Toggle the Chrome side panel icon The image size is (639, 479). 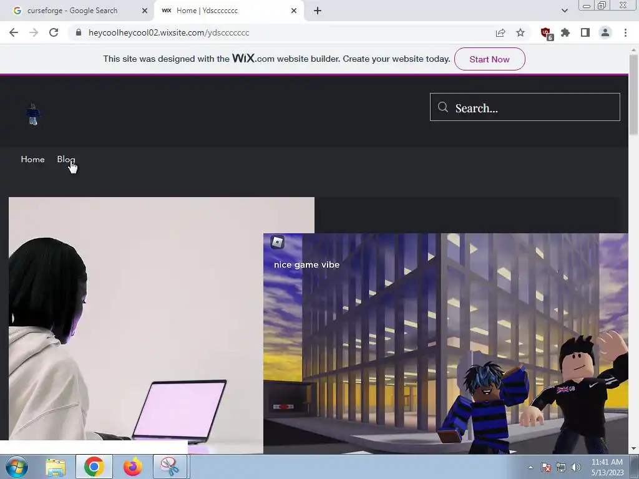click(585, 32)
